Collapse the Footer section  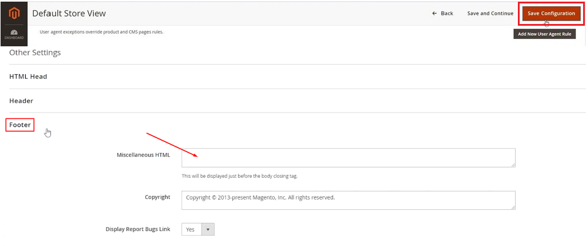[x=20, y=125]
